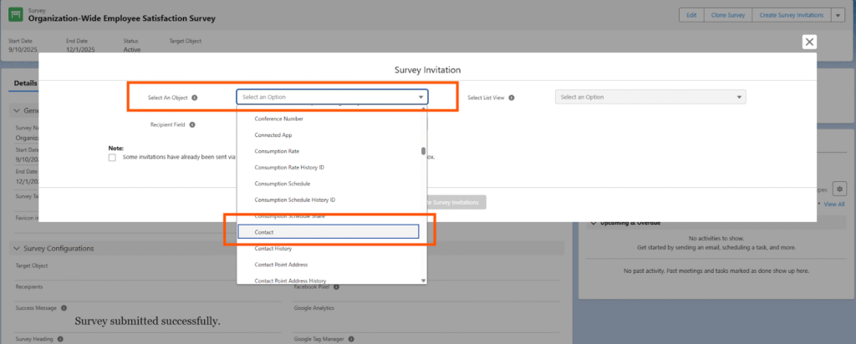Open the Select An Object combo box
This screenshot has height=344, width=856.
[332, 97]
